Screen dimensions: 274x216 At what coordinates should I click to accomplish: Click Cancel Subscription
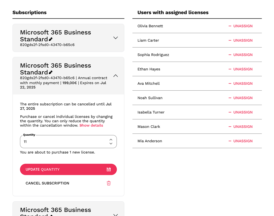point(47,183)
